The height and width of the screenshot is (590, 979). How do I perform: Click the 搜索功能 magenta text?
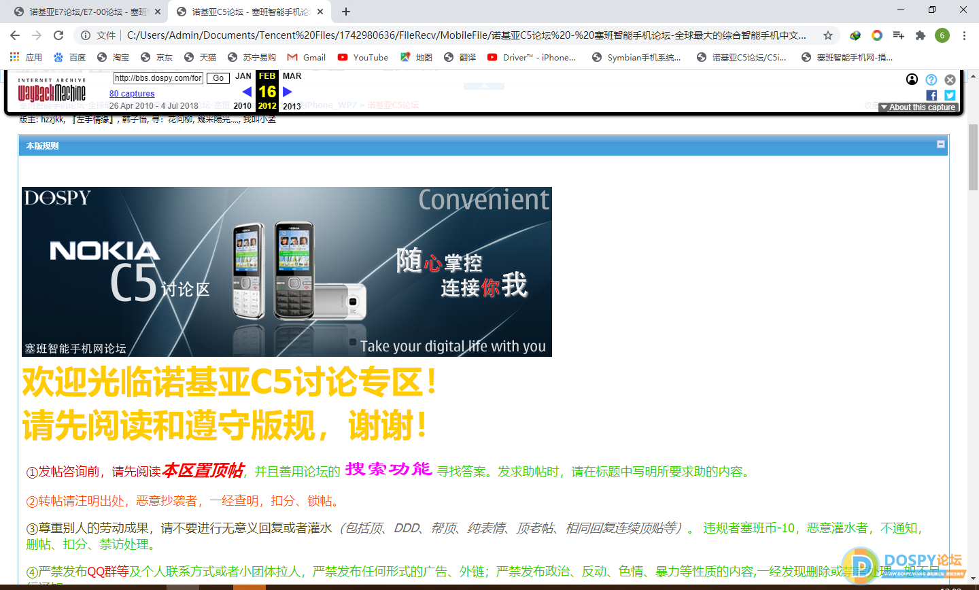388,469
